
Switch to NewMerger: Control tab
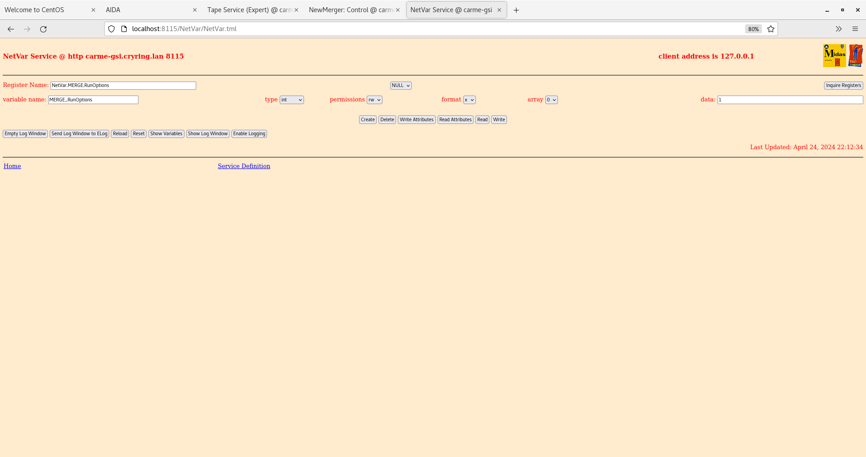pyautogui.click(x=355, y=10)
